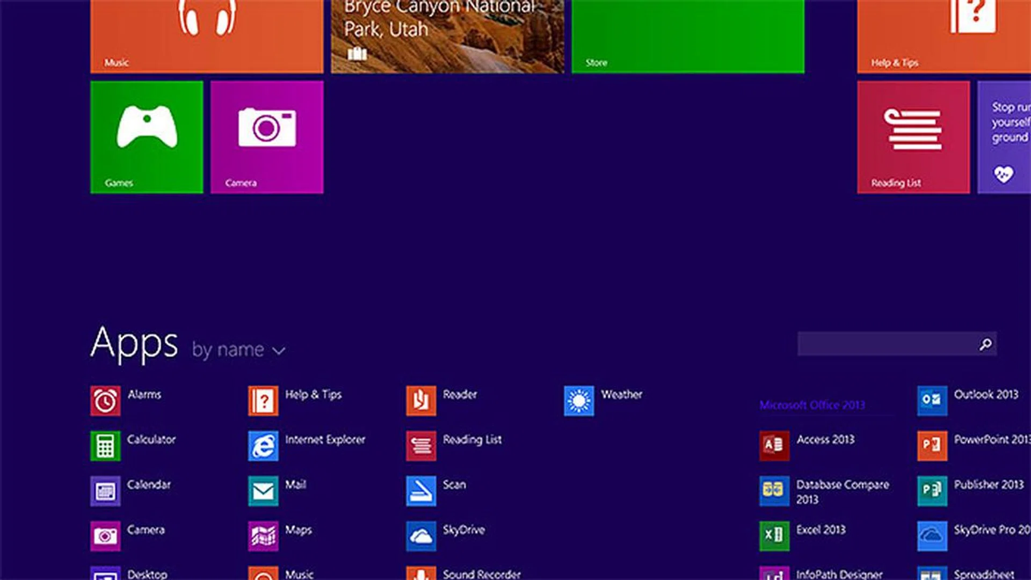
Task: Launch the Scan app icon
Action: tap(421, 491)
